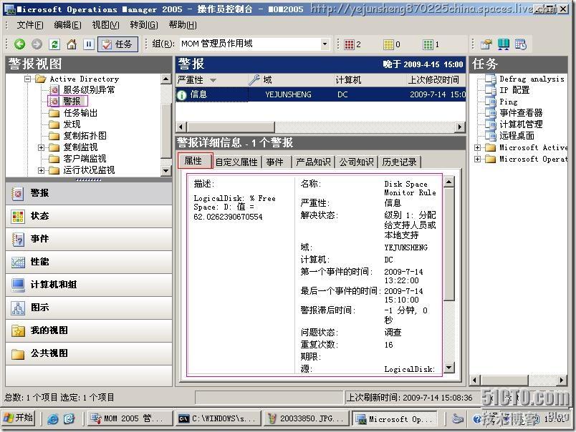Collapse the Active Directory tree node
The height and width of the screenshot is (432, 576).
coord(27,79)
